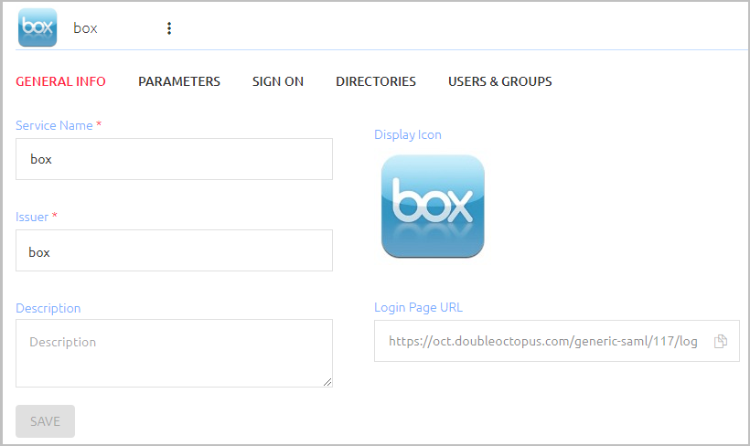The image size is (750, 446).
Task: Click the box logo in the header
Action: pyautogui.click(x=37, y=27)
